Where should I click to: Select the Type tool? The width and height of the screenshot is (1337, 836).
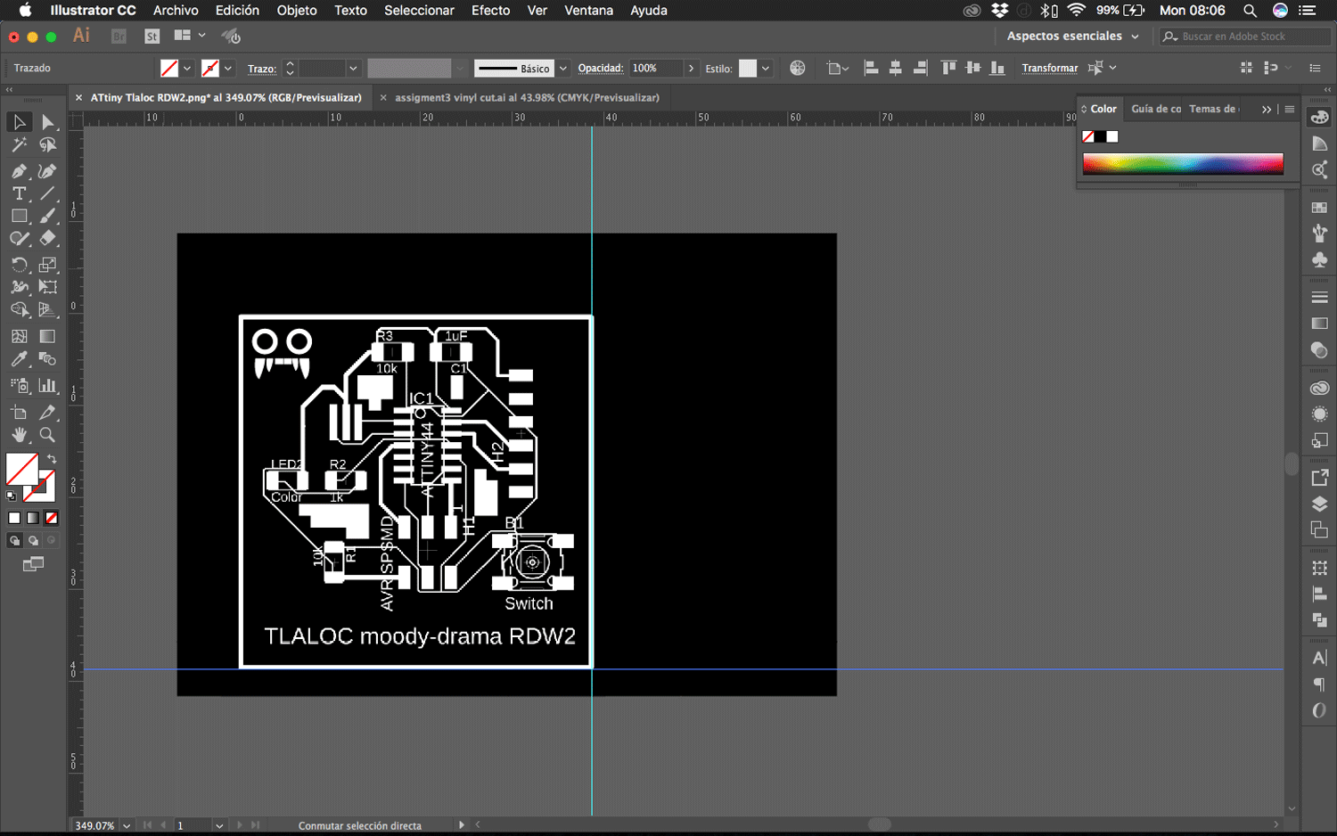tap(19, 193)
